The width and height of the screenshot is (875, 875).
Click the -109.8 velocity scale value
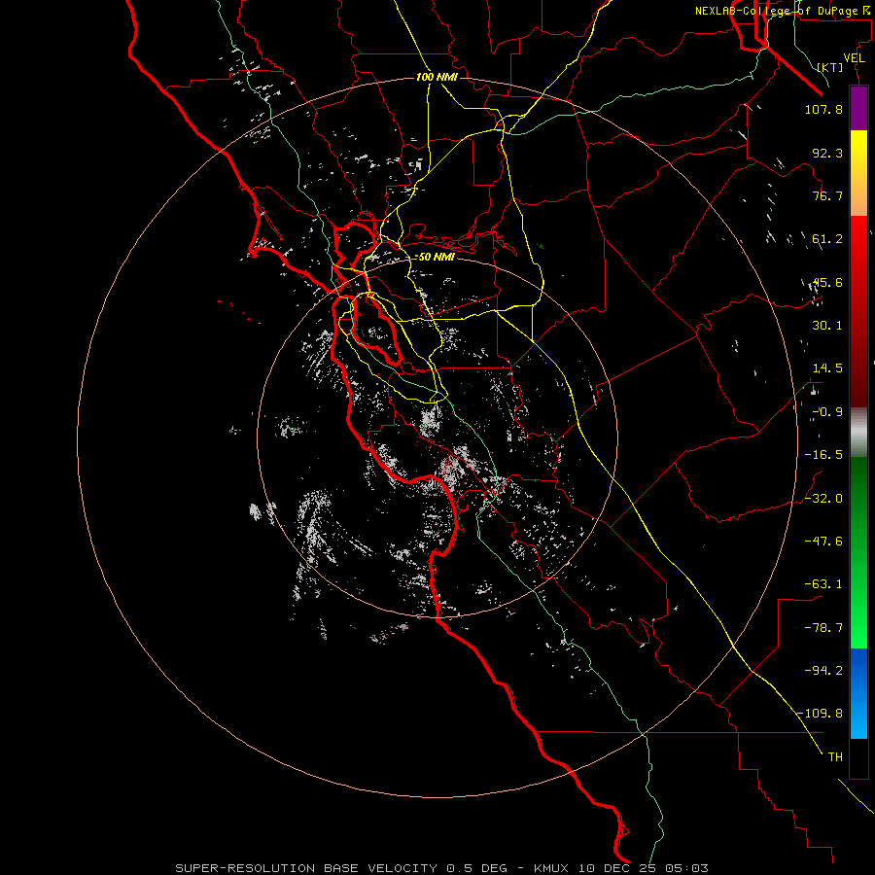[x=820, y=714]
